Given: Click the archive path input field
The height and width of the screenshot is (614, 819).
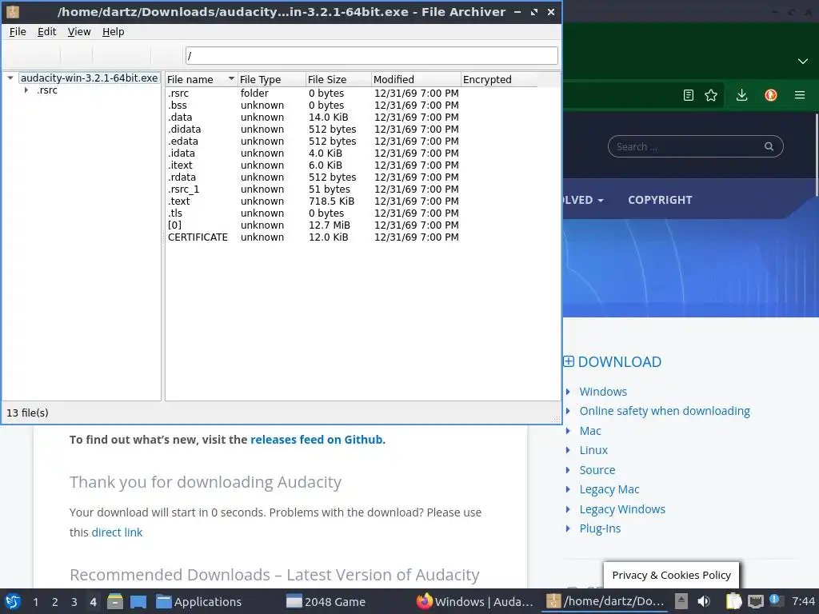Looking at the screenshot, I should tap(371, 55).
